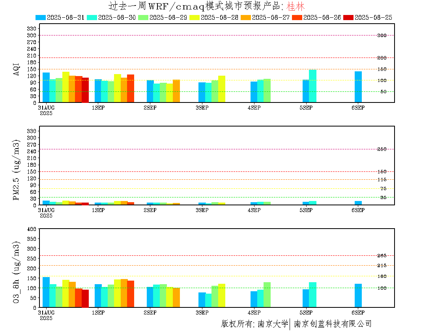The image size is (434, 335).
Task: Click the 400 tick on O3_8h axis
Action: 32,229
